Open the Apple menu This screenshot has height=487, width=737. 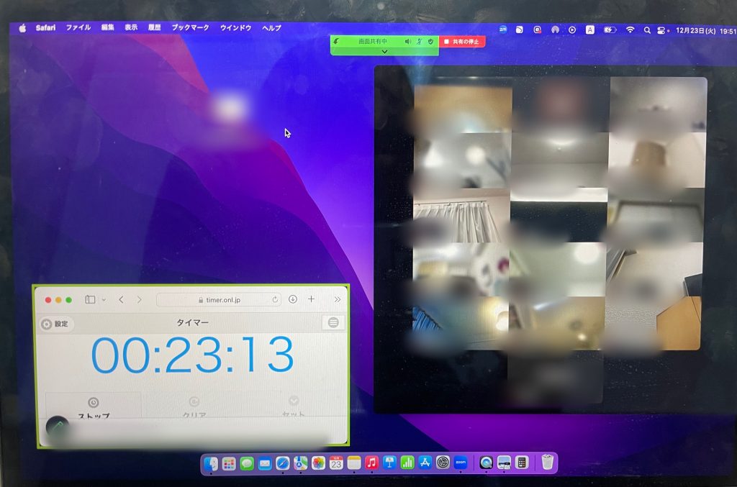[x=22, y=28]
